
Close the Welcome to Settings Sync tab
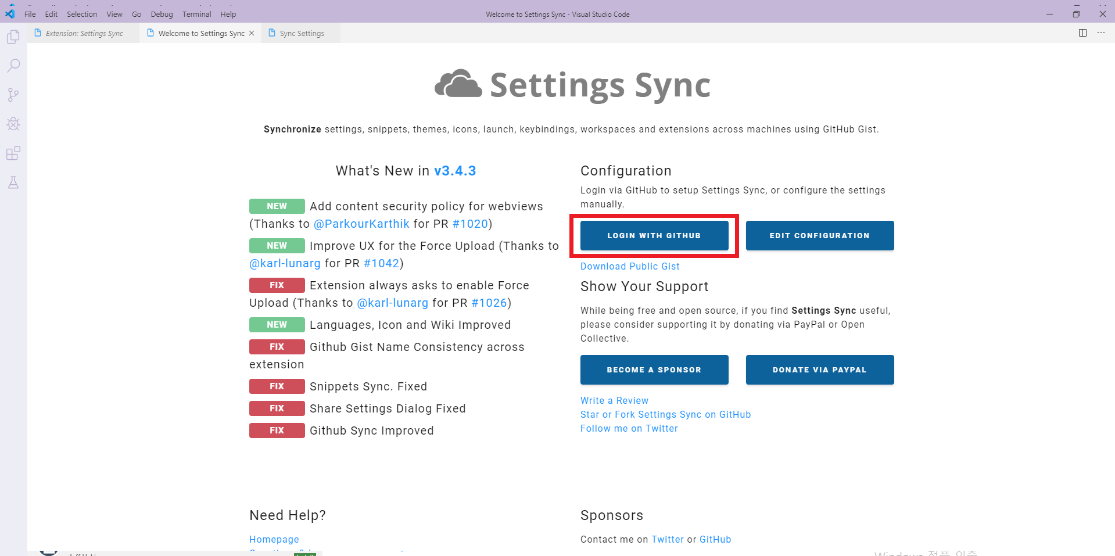[x=252, y=33]
